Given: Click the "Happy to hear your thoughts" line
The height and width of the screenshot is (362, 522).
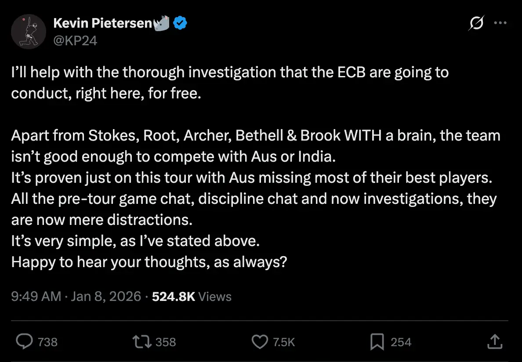Looking at the screenshot, I should (149, 262).
